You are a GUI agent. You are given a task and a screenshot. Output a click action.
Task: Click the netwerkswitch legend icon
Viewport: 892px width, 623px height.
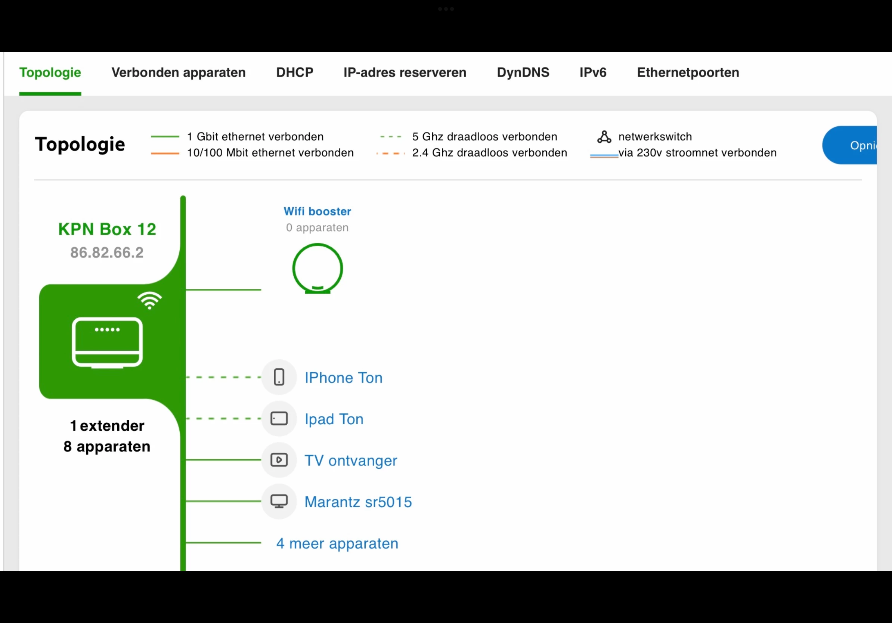coord(604,137)
